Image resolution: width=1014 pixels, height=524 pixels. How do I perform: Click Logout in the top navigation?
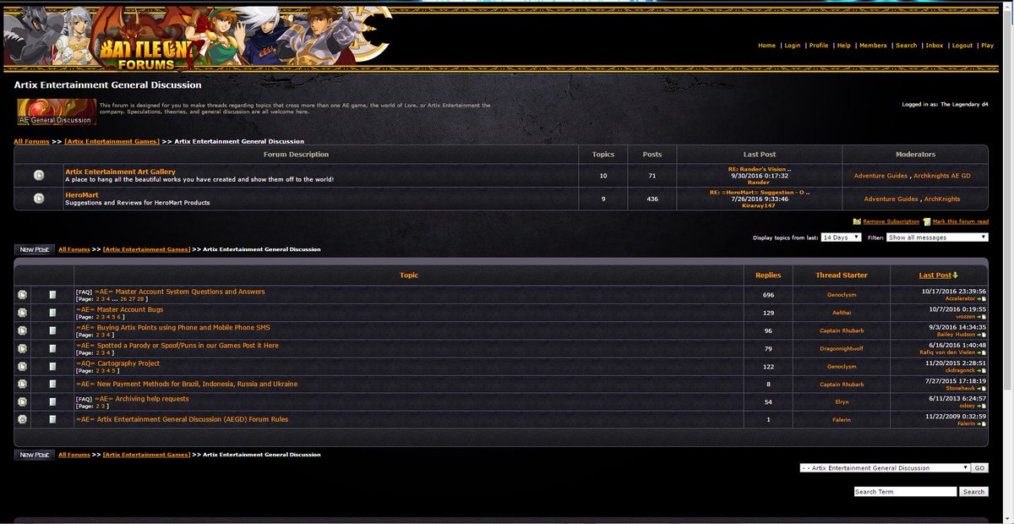pyautogui.click(x=962, y=46)
